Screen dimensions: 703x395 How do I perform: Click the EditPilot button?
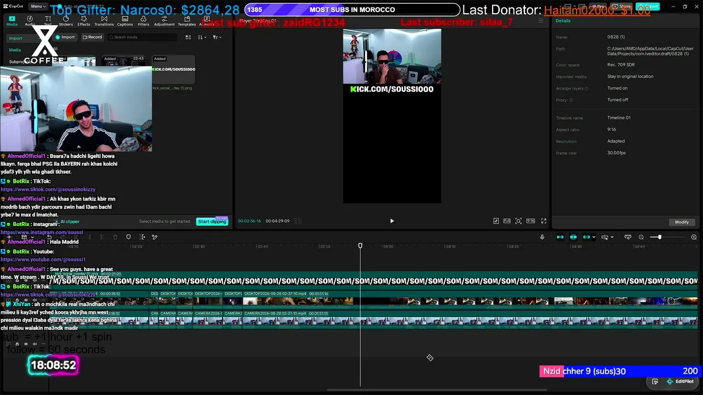(680, 381)
